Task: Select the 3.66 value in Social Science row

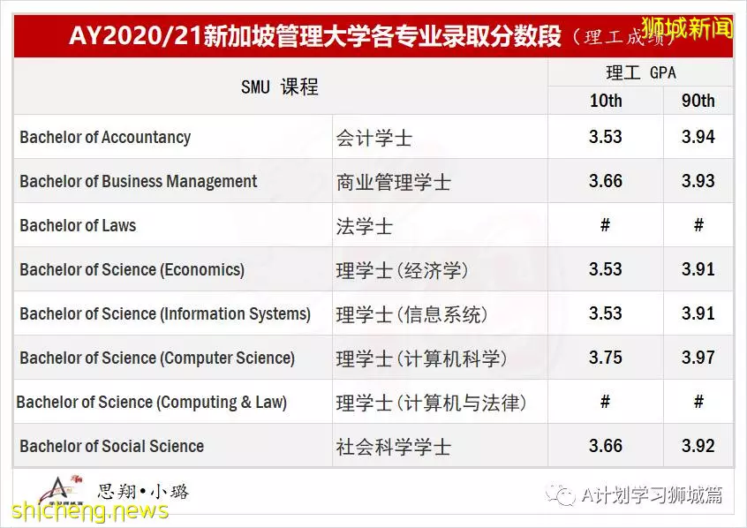Action: (606, 446)
